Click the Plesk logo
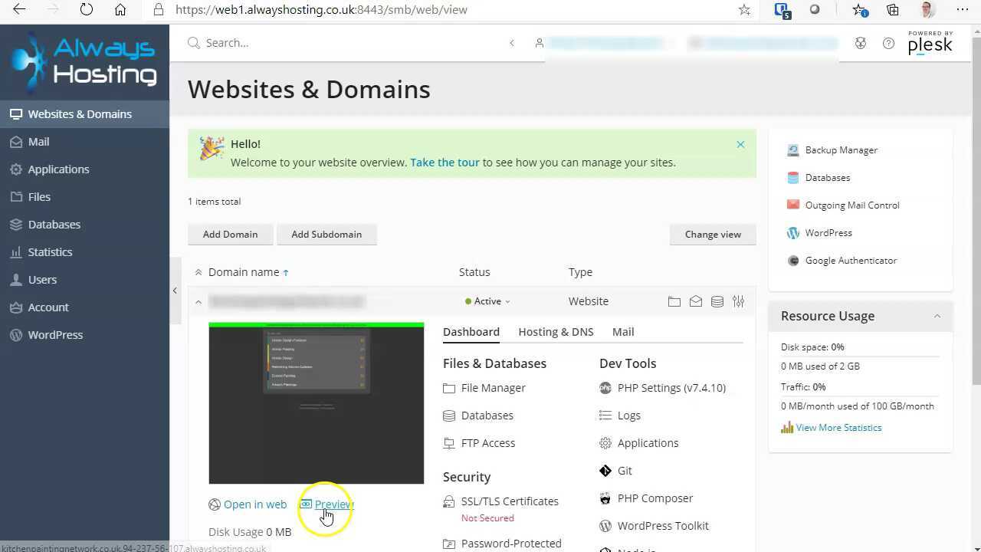This screenshot has height=552, width=981. coord(930,44)
